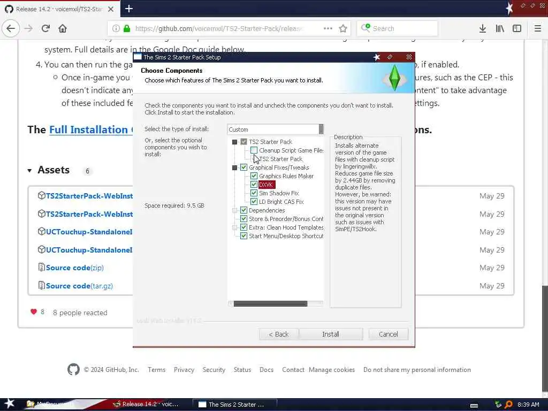
Task: Uncheck Start Menu/Desktop Shortcut checkbox
Action: click(x=243, y=236)
